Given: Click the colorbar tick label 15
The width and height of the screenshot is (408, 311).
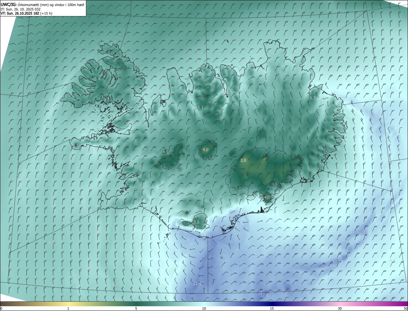Looking at the screenshot, I should pyautogui.click(x=272, y=308).
